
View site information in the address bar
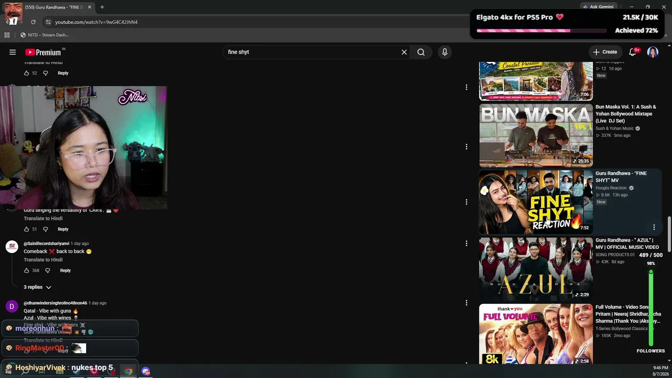pyautogui.click(x=48, y=22)
